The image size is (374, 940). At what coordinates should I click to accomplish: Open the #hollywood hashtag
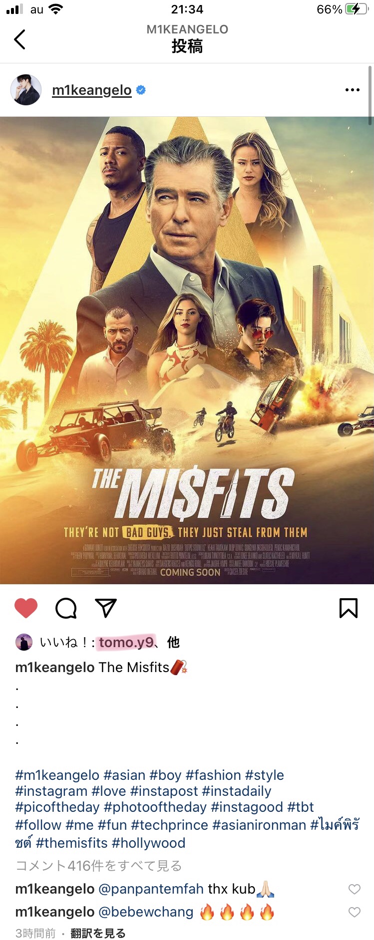coord(149,843)
